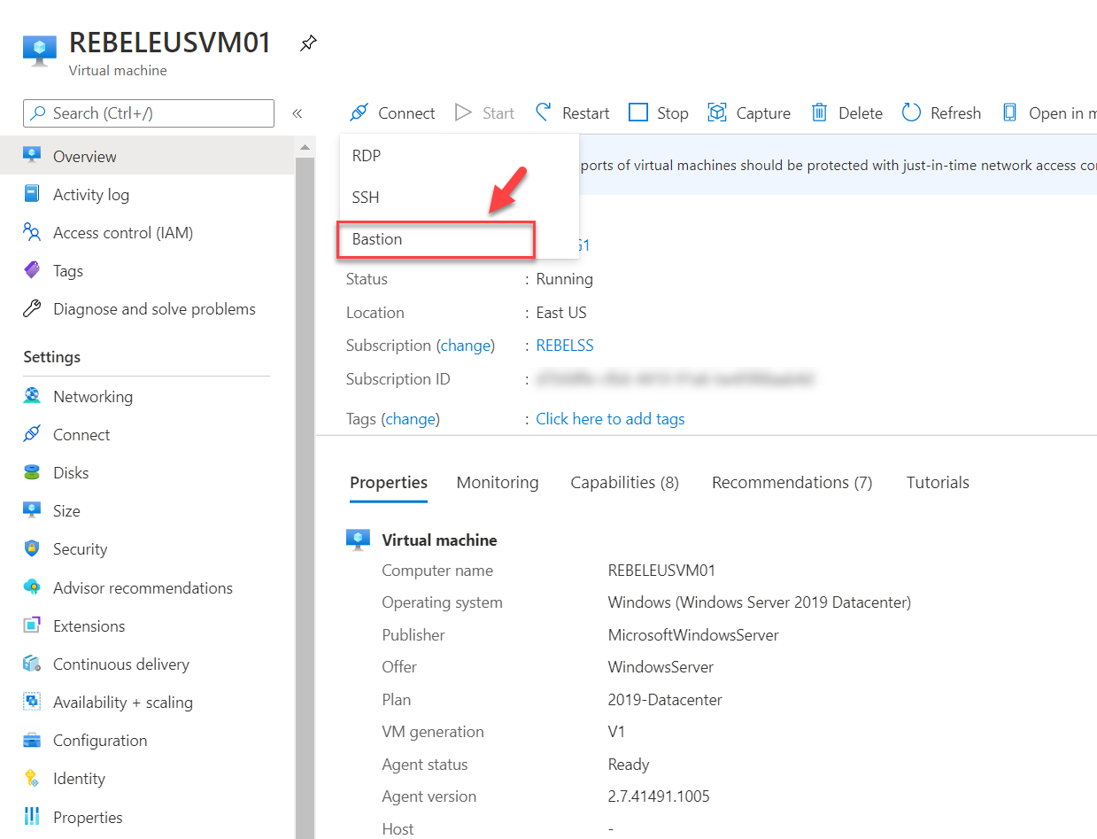
Task: Go to Disks settings page
Action: pyautogui.click(x=71, y=473)
